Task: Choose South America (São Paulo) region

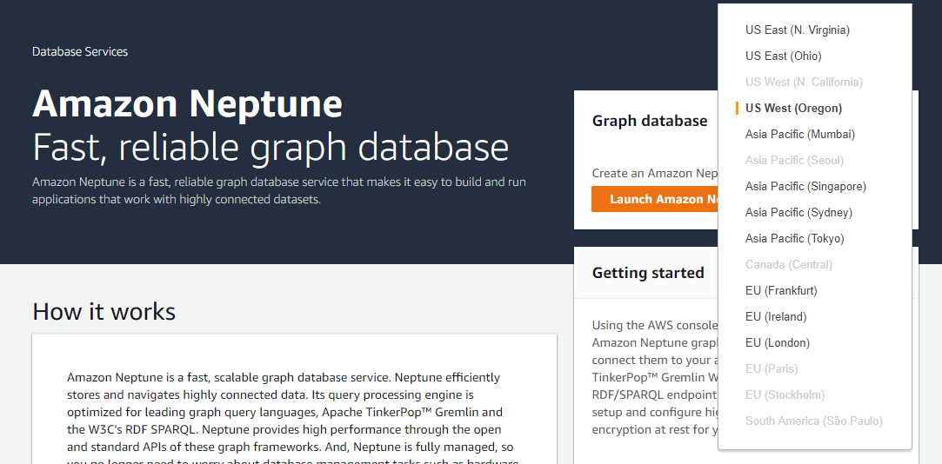Action: coord(814,421)
